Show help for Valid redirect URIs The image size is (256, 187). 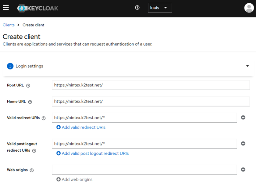point(44,118)
